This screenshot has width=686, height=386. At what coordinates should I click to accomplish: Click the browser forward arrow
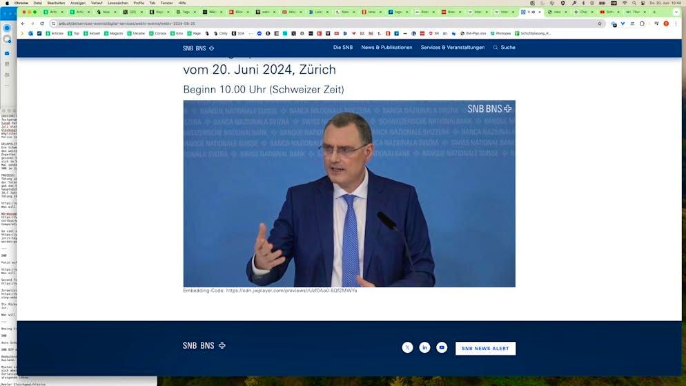click(x=32, y=23)
